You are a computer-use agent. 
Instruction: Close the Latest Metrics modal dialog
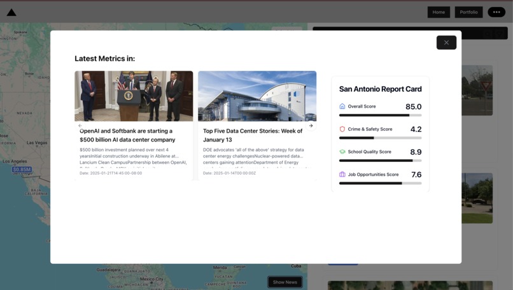pyautogui.click(x=446, y=43)
